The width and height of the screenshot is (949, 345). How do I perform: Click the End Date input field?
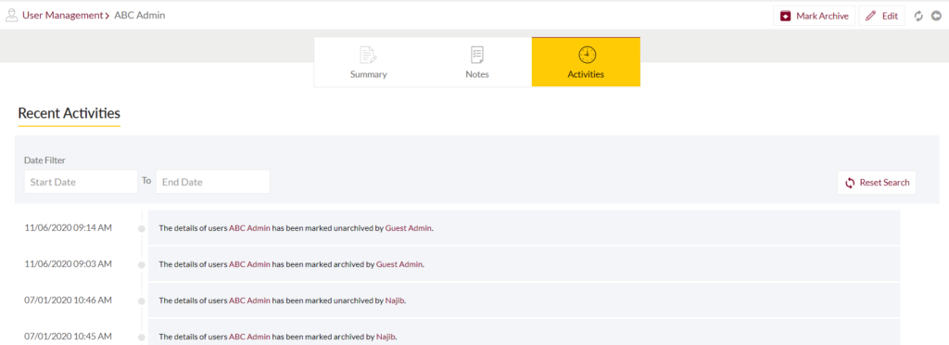pyautogui.click(x=213, y=182)
